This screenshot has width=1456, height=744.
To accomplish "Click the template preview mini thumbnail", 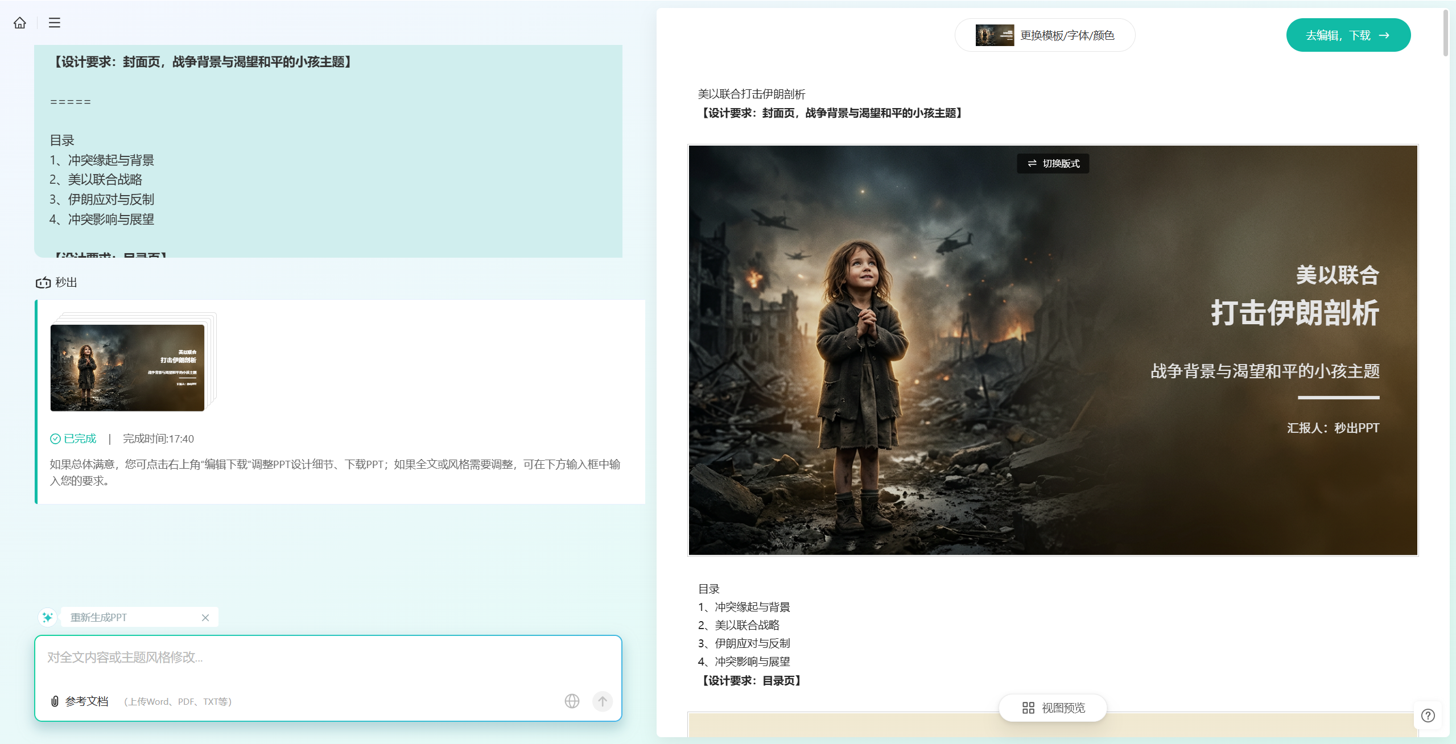I will pos(994,35).
